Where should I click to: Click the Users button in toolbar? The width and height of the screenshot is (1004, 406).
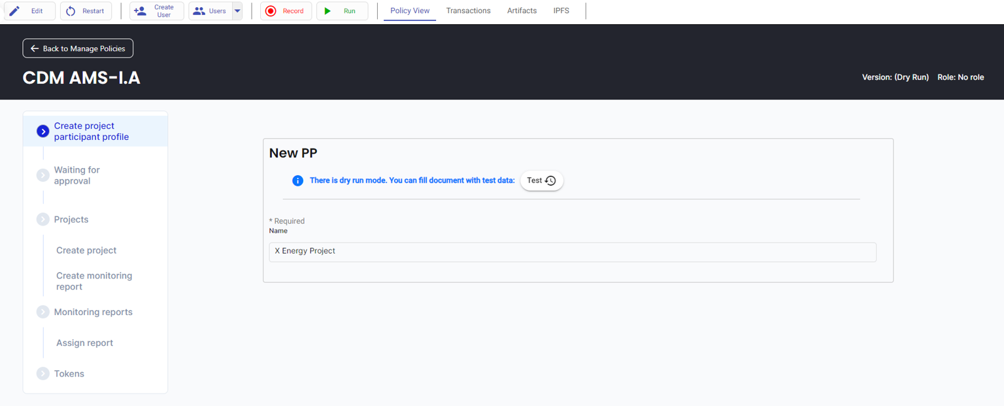pyautogui.click(x=210, y=11)
